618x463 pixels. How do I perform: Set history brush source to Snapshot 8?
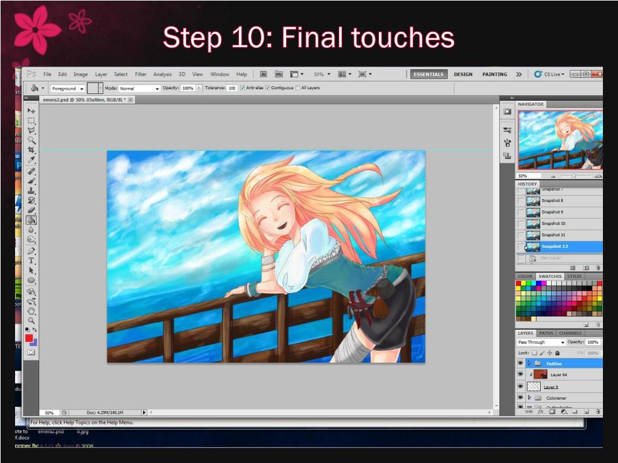[x=521, y=201]
